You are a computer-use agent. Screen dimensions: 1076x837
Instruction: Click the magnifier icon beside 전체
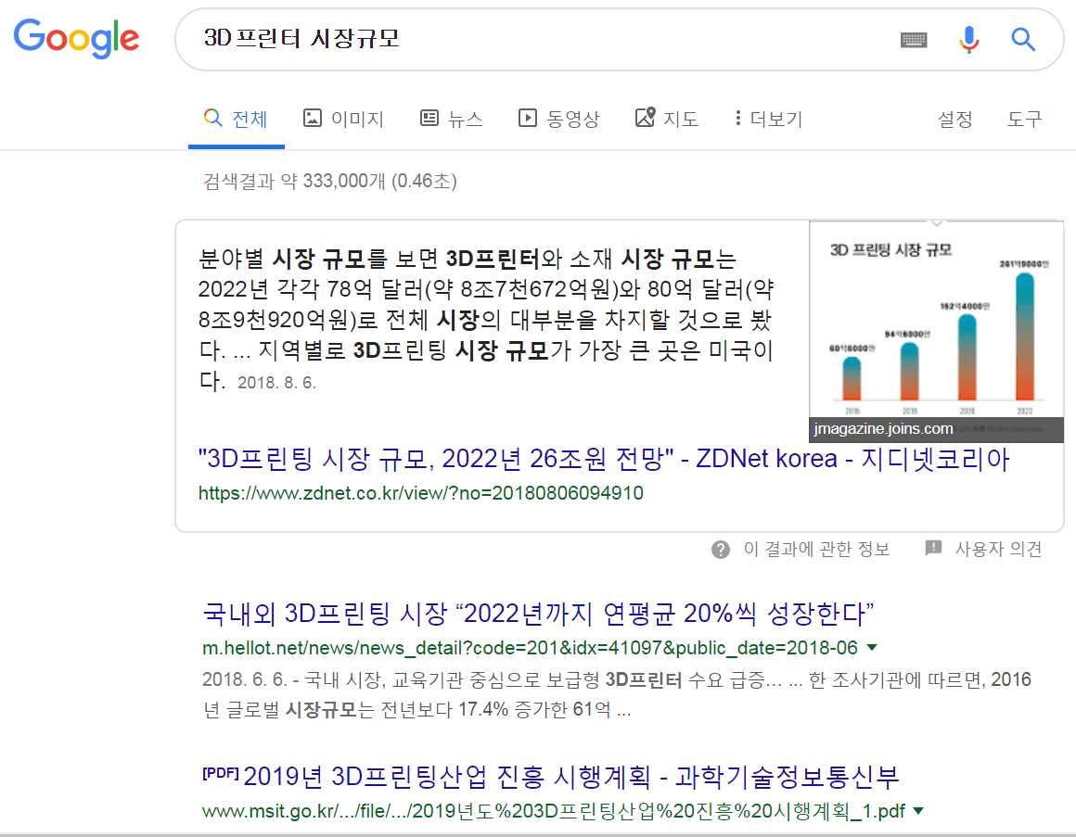pos(212,118)
